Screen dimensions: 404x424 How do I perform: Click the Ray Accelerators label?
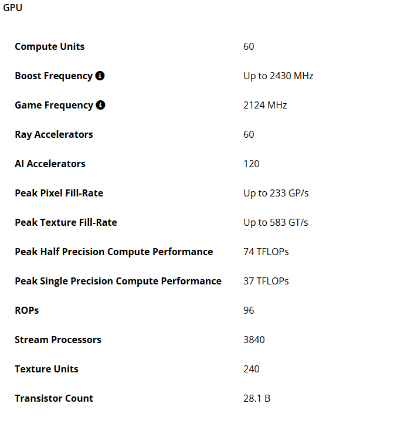pos(53,134)
